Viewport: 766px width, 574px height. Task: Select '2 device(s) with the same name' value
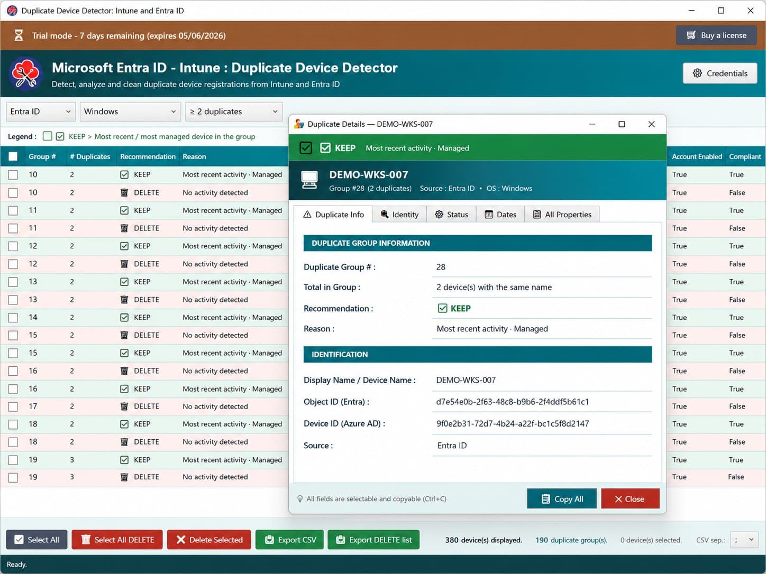tap(494, 287)
